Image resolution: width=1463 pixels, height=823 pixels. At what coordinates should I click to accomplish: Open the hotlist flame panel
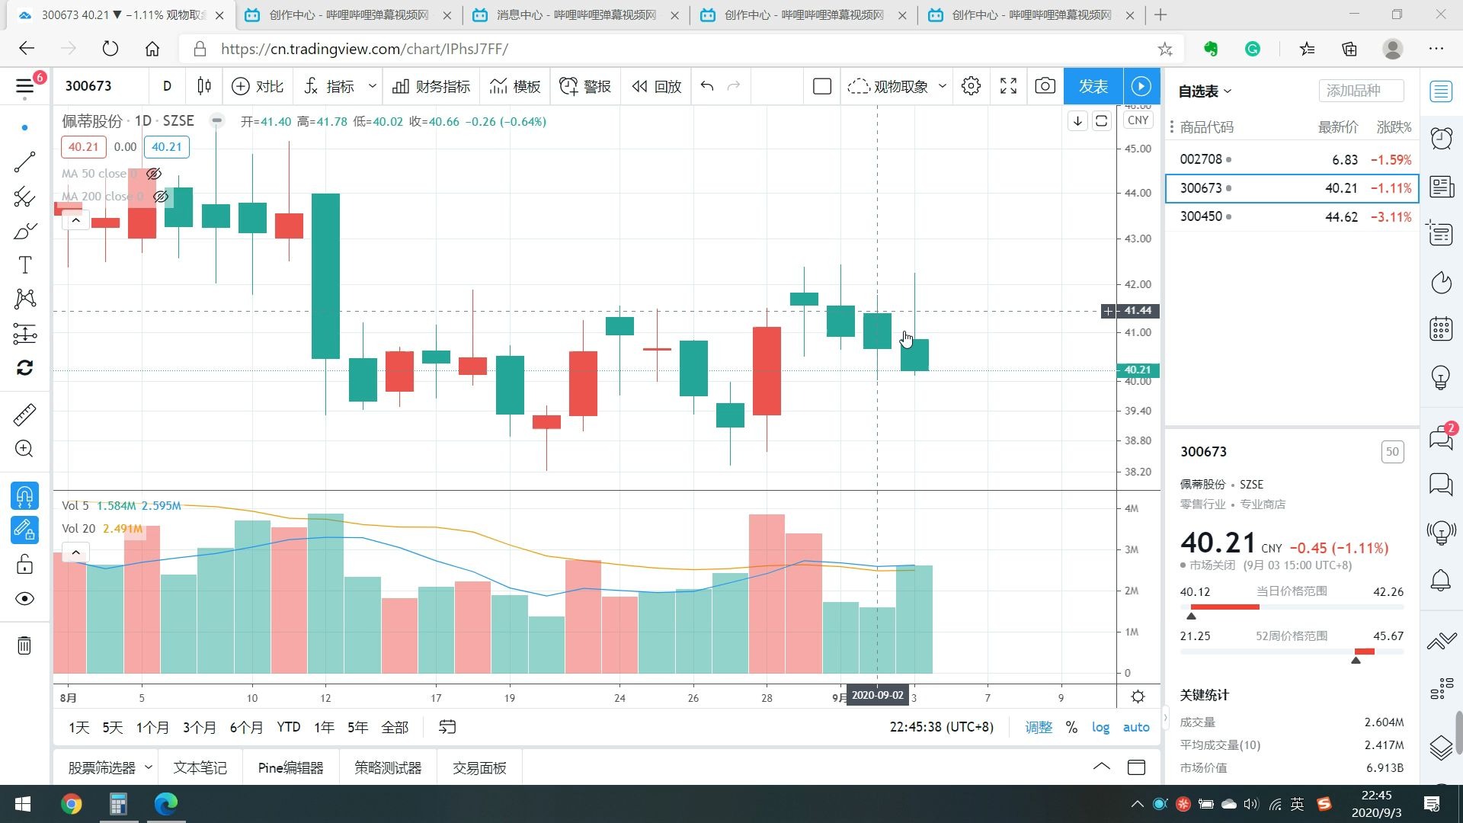click(1441, 282)
